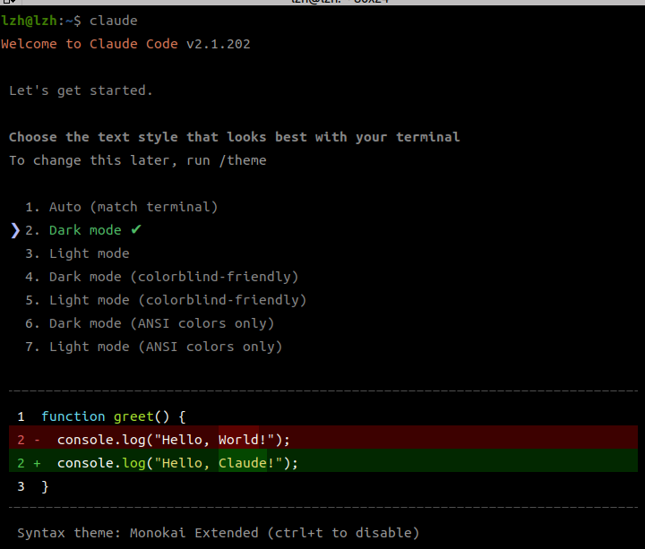Select the Auto (match terminal) option

pyautogui.click(x=121, y=207)
